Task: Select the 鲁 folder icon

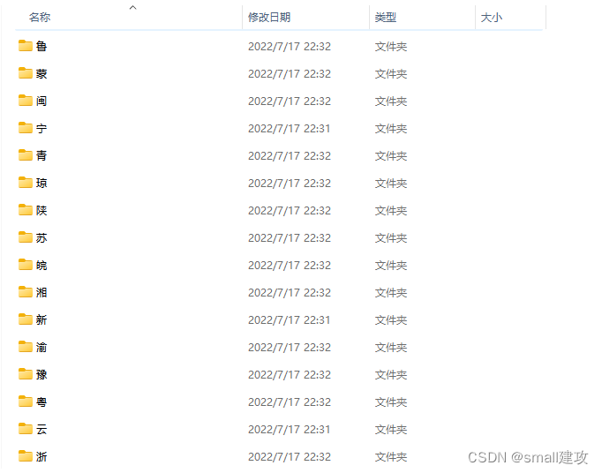Action: (26, 46)
